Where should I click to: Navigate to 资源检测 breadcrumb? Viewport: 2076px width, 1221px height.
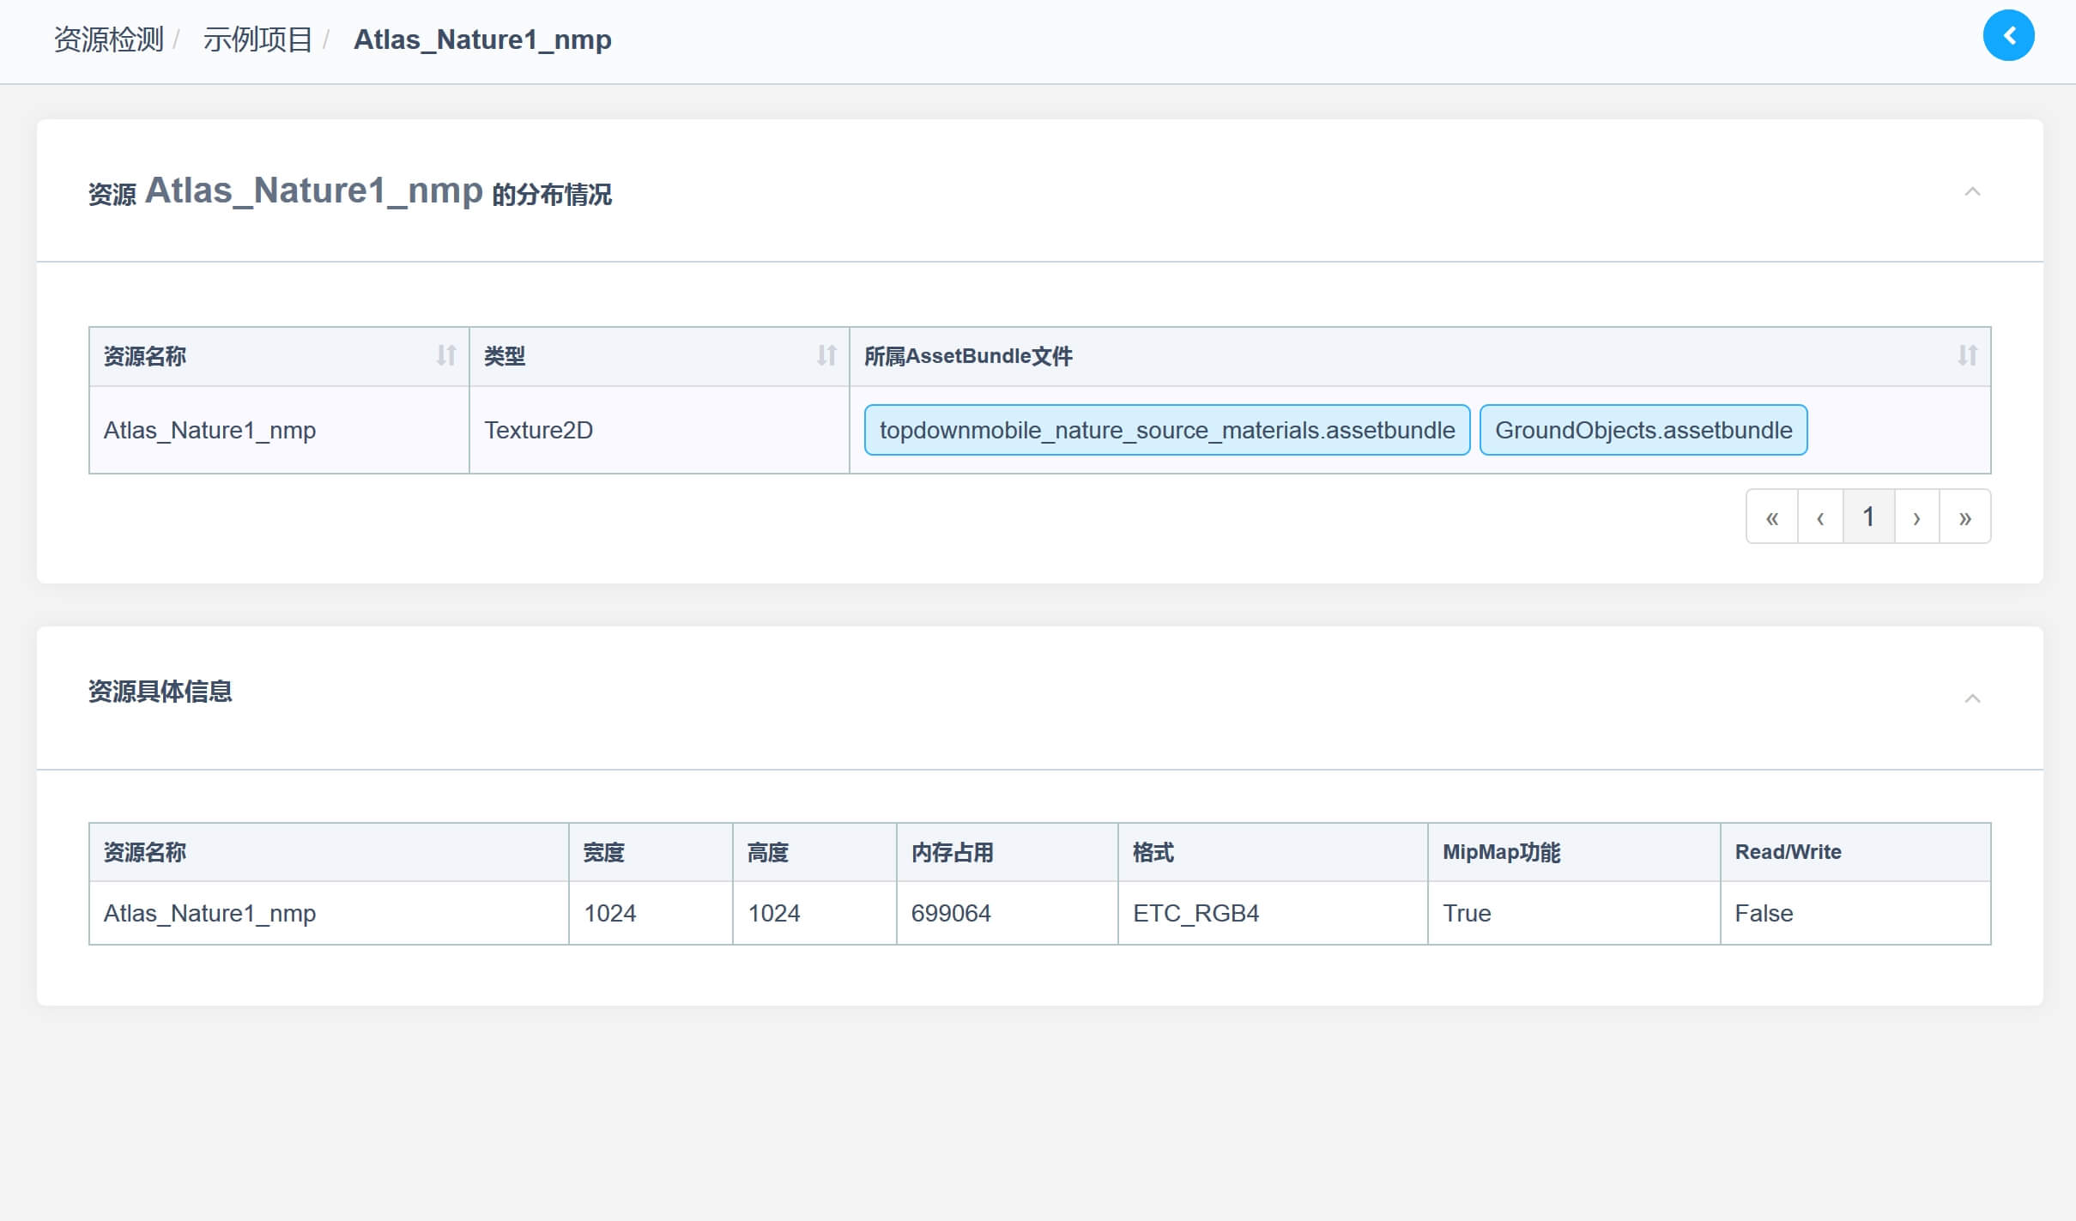tap(108, 39)
